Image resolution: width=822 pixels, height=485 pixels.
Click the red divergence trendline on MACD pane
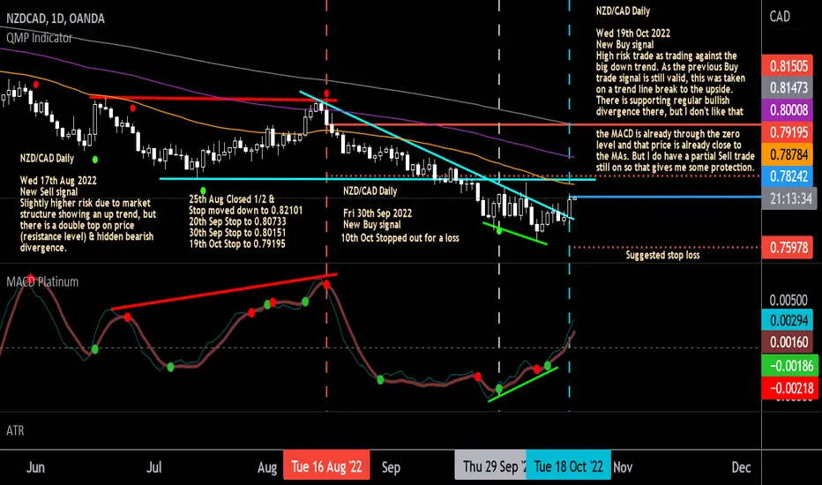point(224,292)
